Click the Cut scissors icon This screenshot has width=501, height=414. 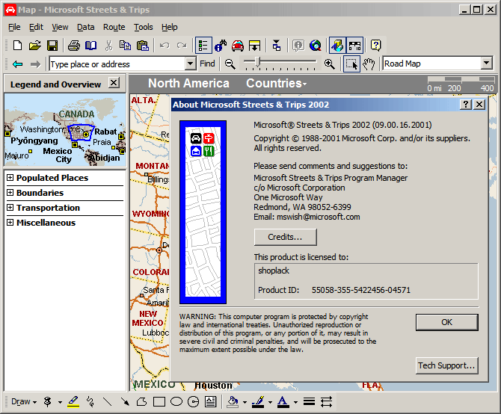(x=109, y=46)
